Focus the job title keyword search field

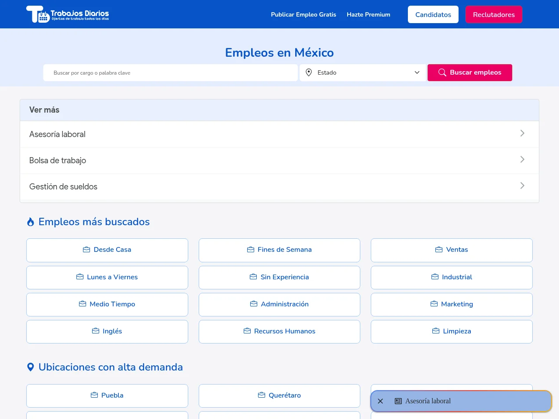170,72
